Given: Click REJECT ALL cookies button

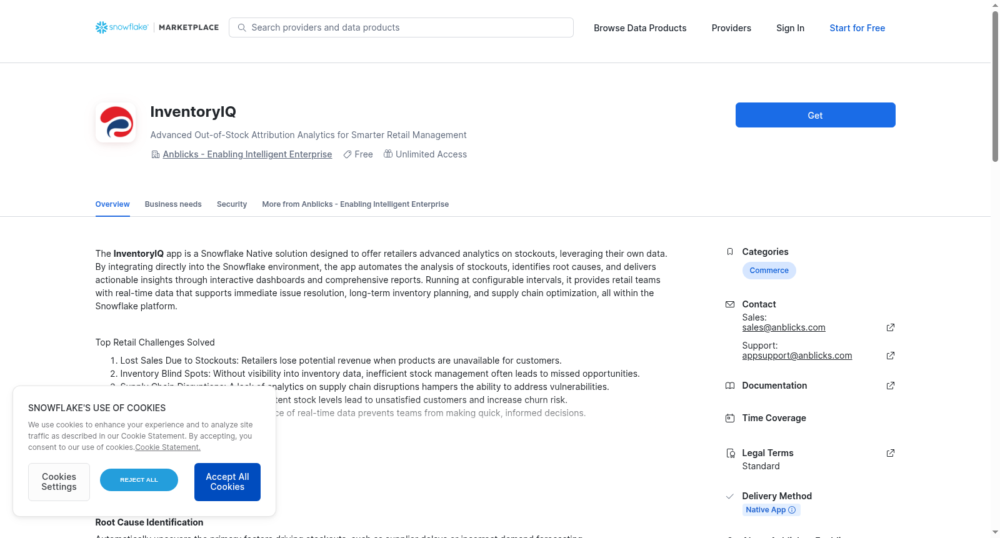Looking at the screenshot, I should pyautogui.click(x=139, y=480).
